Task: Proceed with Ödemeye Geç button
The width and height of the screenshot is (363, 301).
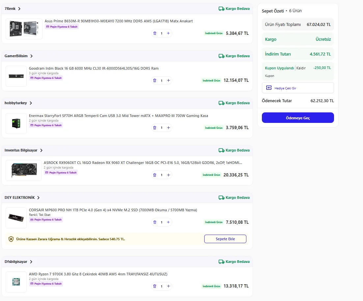Action: coord(298,118)
